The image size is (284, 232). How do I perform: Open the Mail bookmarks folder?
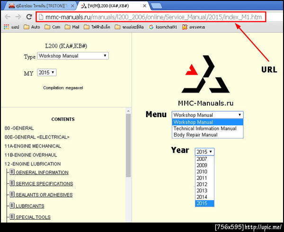[72, 27]
